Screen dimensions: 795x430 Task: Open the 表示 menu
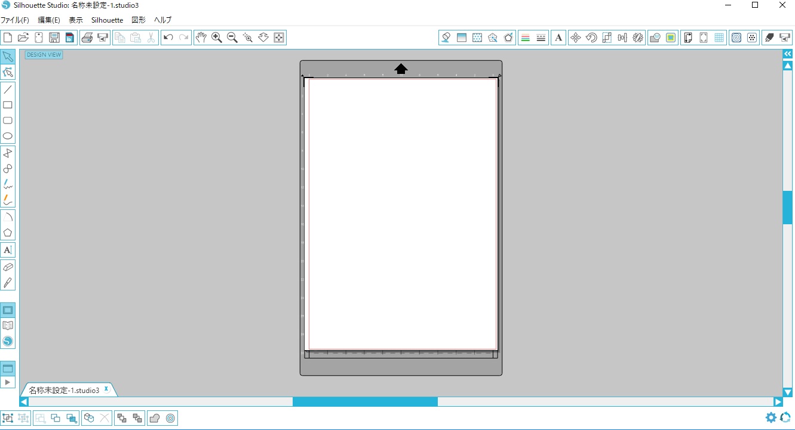pos(75,20)
